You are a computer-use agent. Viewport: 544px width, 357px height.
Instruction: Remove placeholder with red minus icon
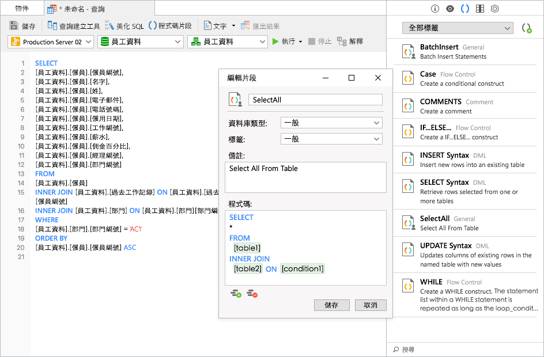(252, 294)
